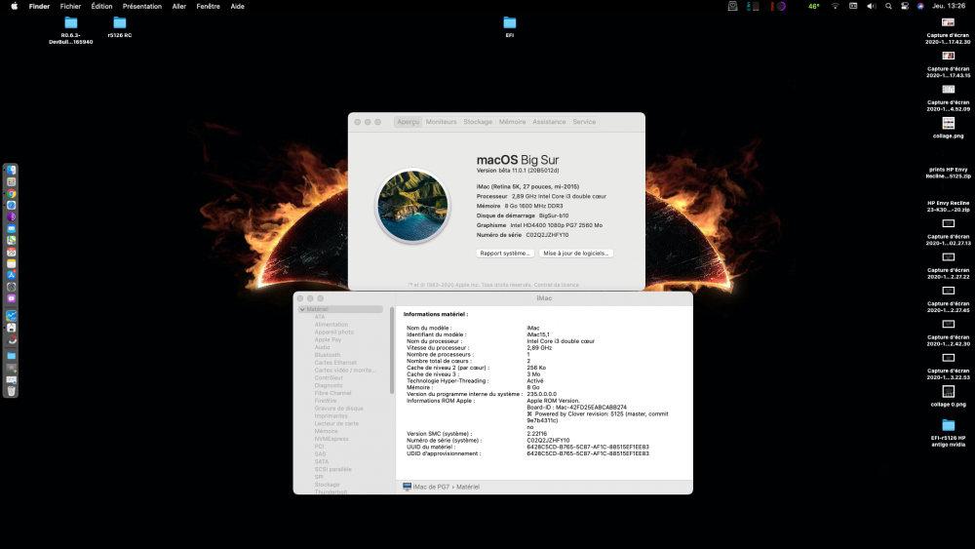The image size is (975, 549).
Task: Switch to the Stockage tab
Action: pos(478,122)
